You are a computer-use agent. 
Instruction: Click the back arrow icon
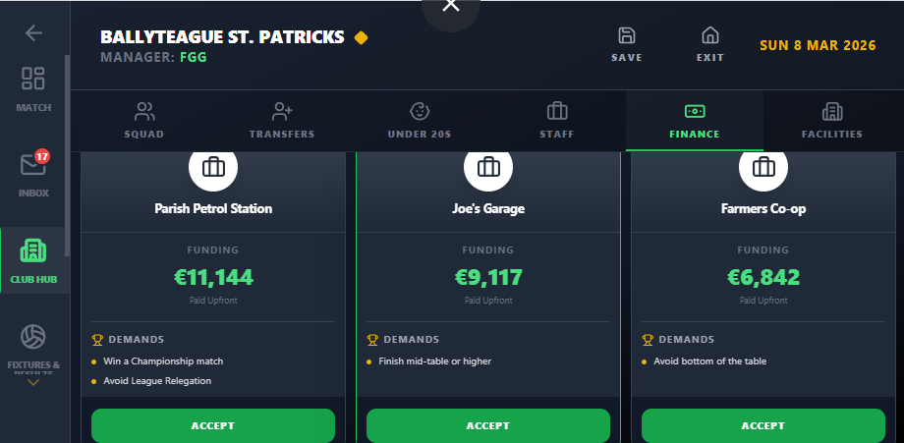pyautogui.click(x=34, y=32)
